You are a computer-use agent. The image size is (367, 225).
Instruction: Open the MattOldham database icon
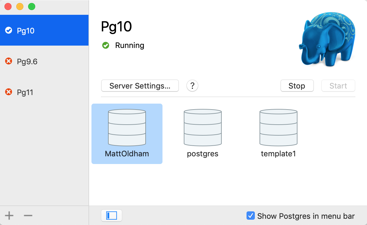pyautogui.click(x=127, y=128)
